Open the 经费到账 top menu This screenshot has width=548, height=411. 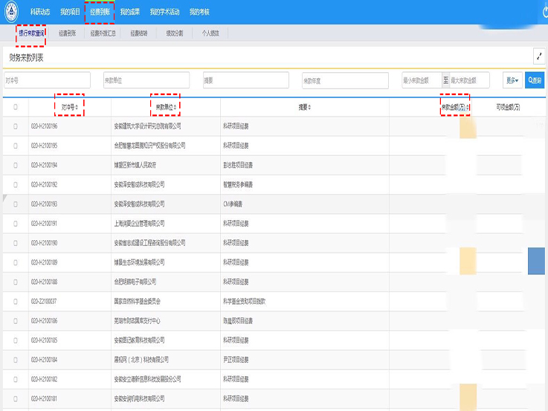(x=99, y=12)
